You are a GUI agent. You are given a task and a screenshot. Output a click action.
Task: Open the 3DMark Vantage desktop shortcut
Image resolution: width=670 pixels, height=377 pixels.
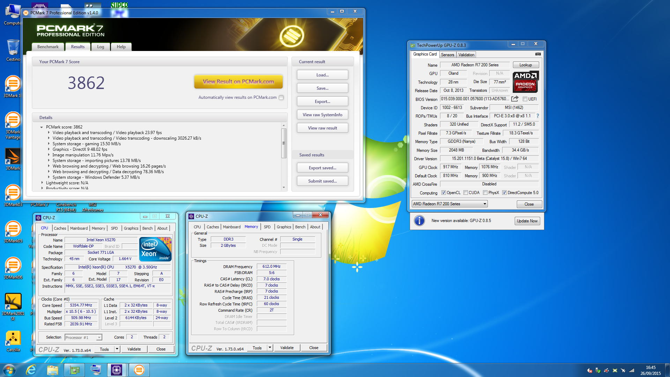point(13,126)
